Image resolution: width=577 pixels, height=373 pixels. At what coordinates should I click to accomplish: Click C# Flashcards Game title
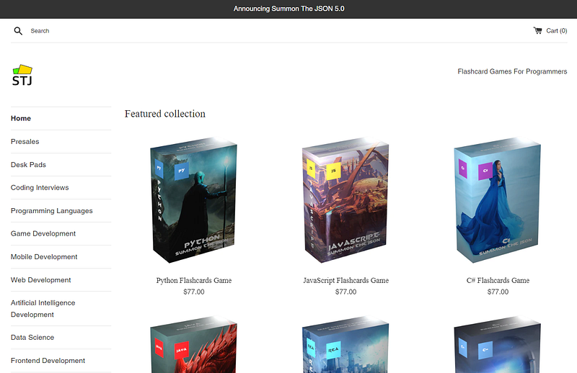tap(498, 280)
